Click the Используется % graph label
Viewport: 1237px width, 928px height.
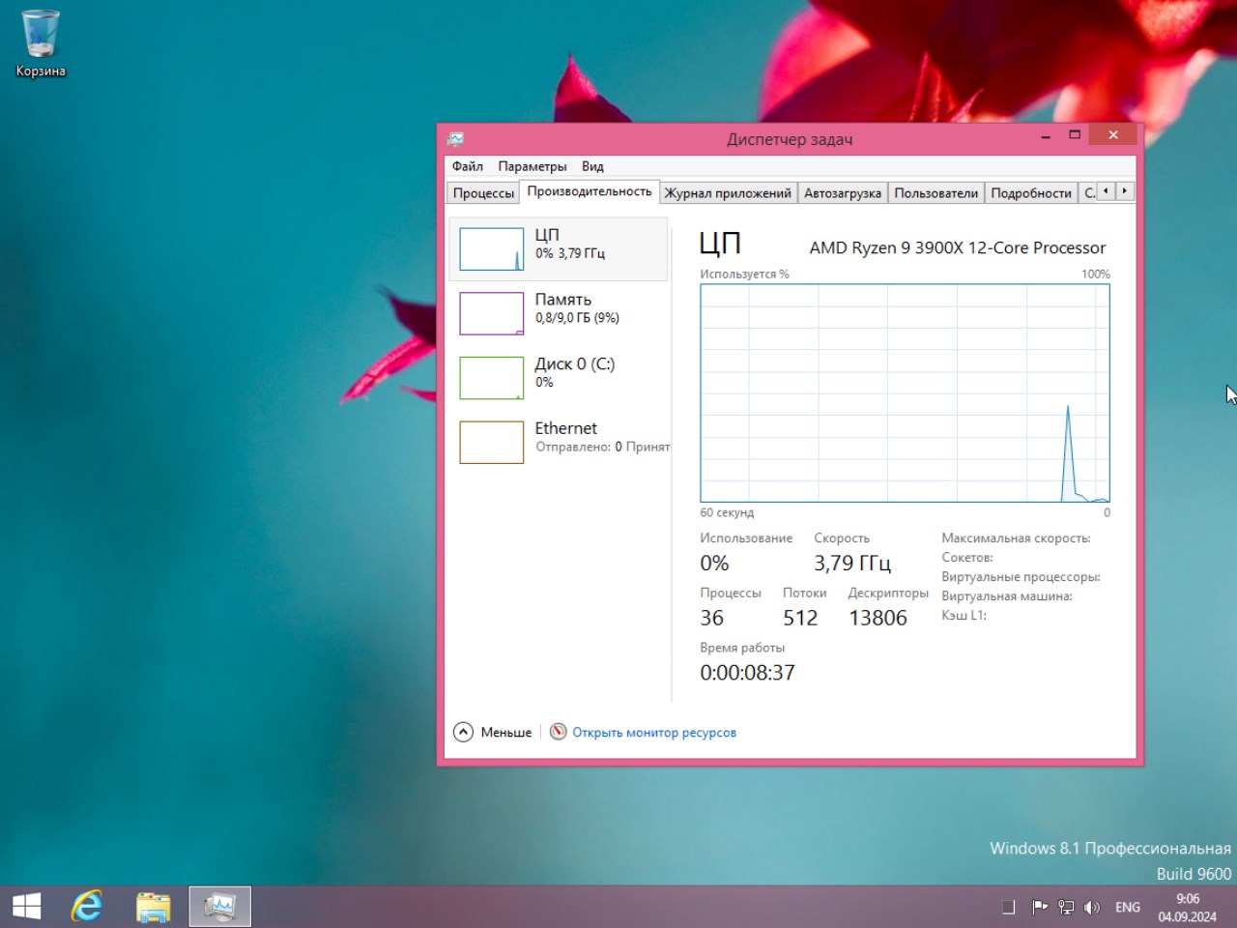click(745, 275)
